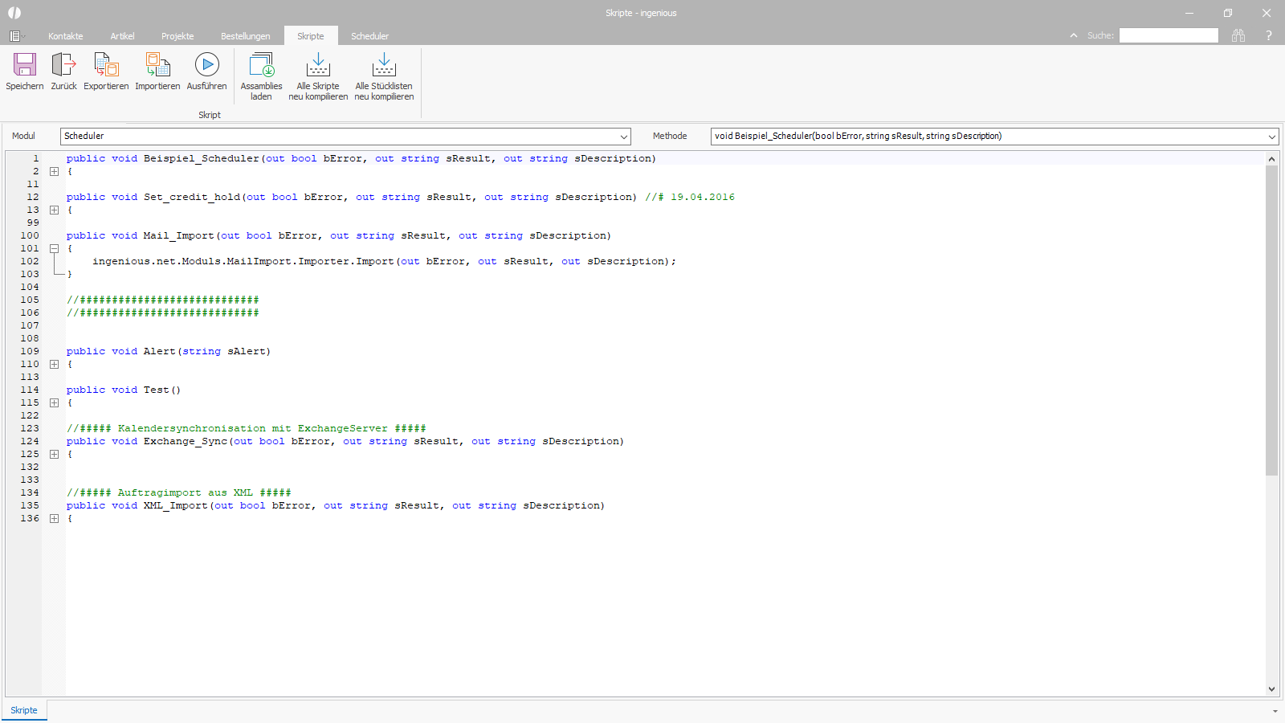Image resolution: width=1285 pixels, height=723 pixels.
Task: Click the vertical scrollbar thumb in editor
Action: point(1271,320)
